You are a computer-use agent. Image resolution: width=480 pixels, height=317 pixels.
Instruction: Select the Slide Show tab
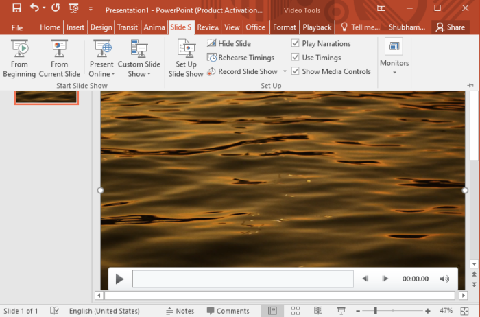click(181, 27)
